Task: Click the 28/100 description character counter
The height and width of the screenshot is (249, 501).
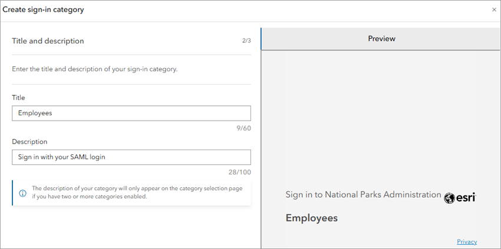Action: point(240,172)
